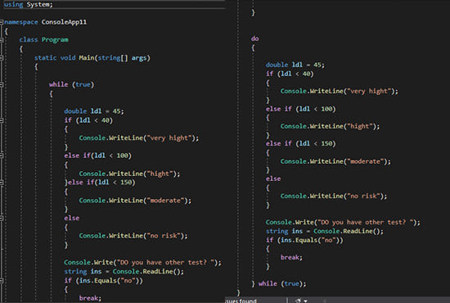The height and width of the screenshot is (303, 450).
Task: Click the 'issues found' status indicator
Action: click(x=241, y=301)
